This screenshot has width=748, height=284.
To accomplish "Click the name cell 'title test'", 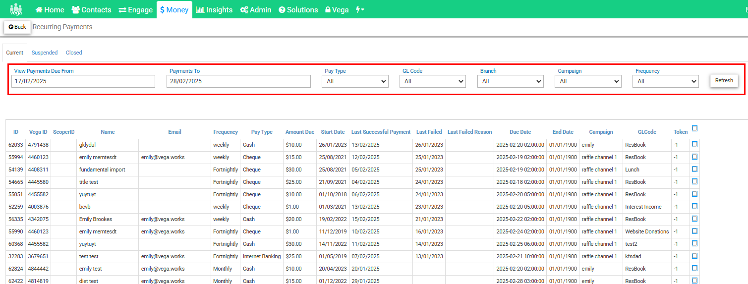I will [89, 182].
